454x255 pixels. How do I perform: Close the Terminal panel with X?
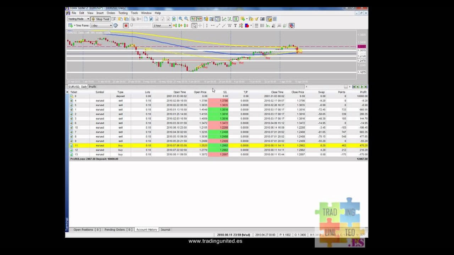tap(67, 92)
